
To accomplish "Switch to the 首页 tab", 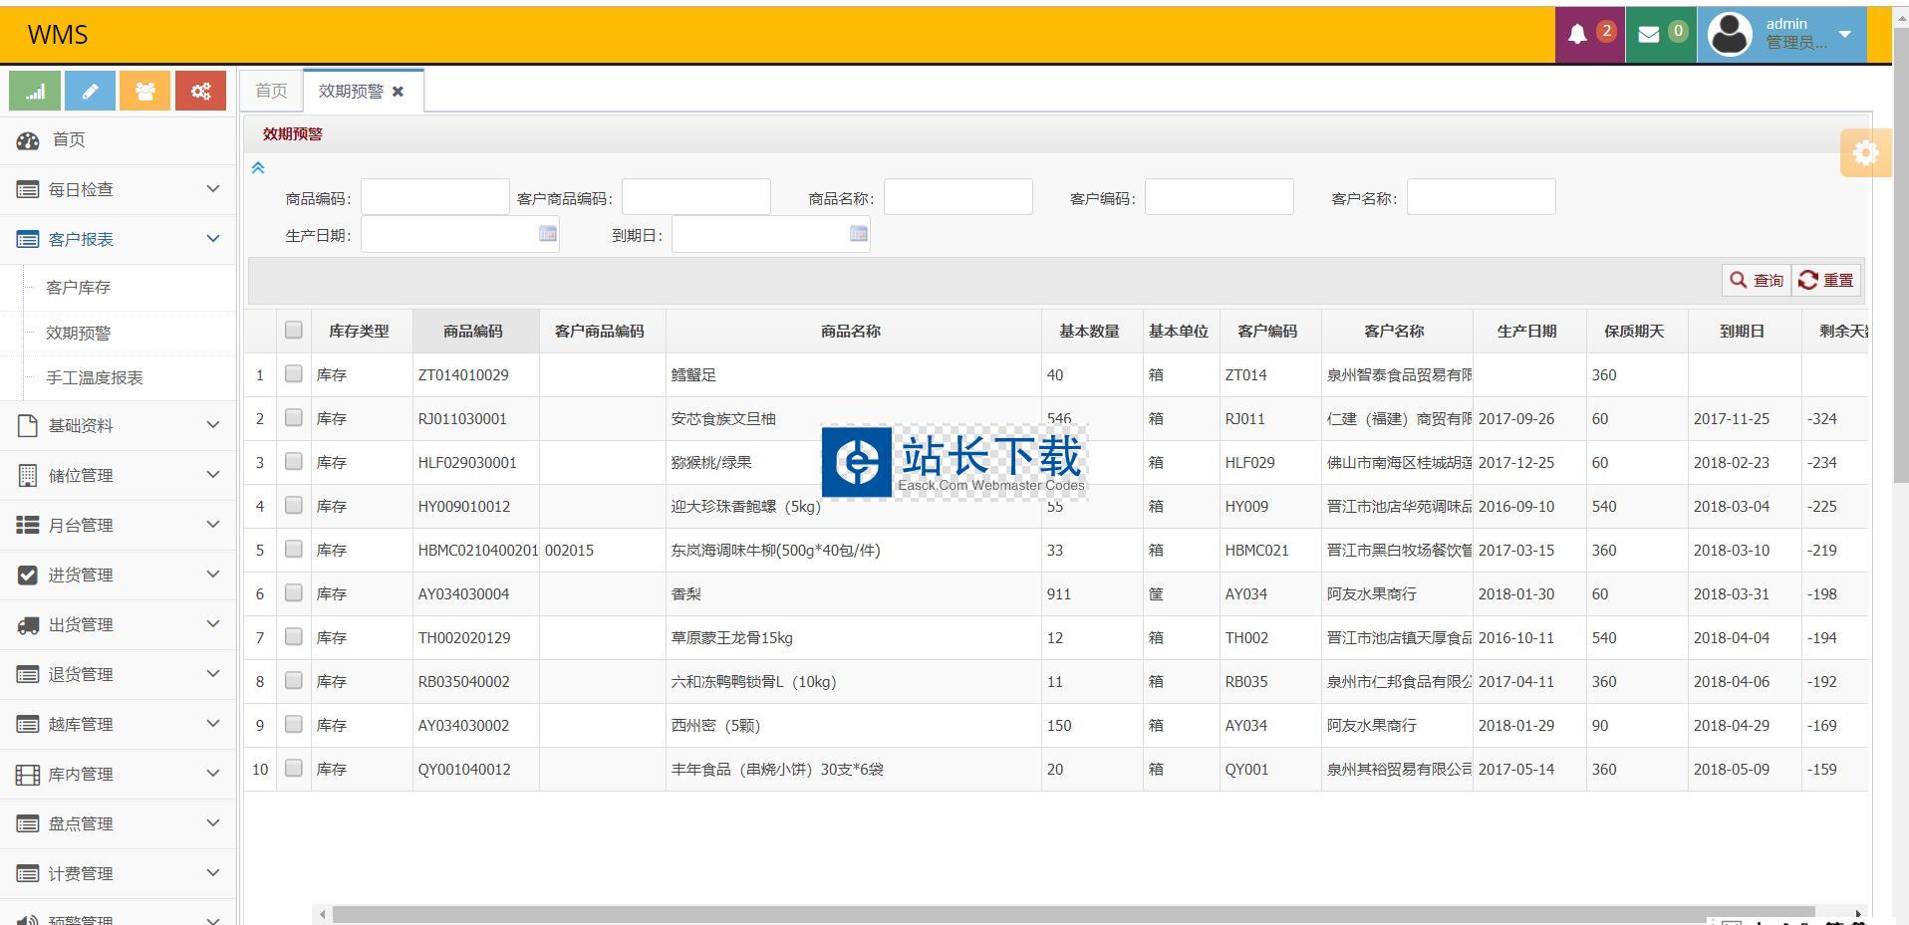I will [271, 91].
